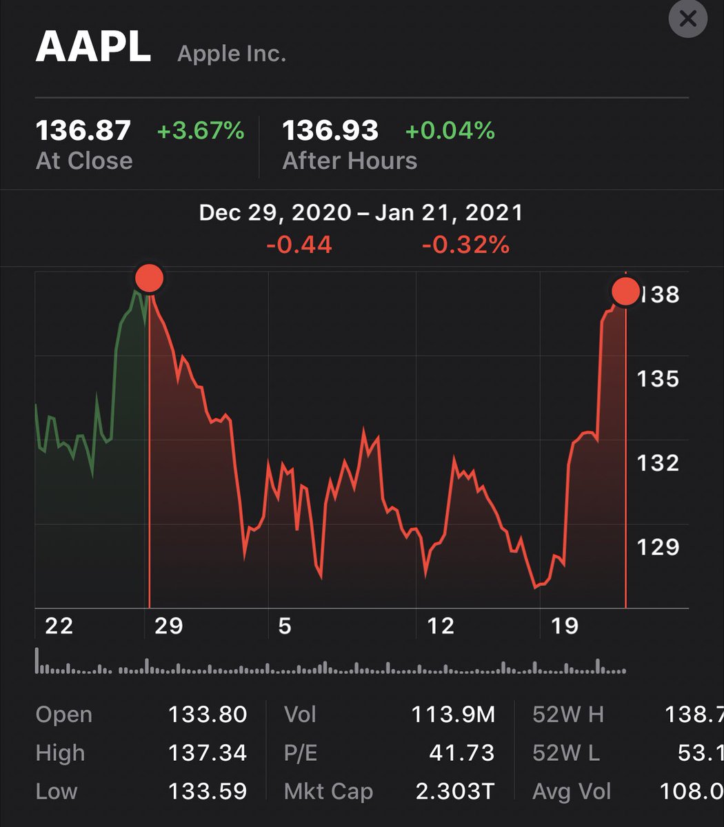This screenshot has width=724, height=827.
Task: Tap the 135 price axis label
Action: click(658, 378)
